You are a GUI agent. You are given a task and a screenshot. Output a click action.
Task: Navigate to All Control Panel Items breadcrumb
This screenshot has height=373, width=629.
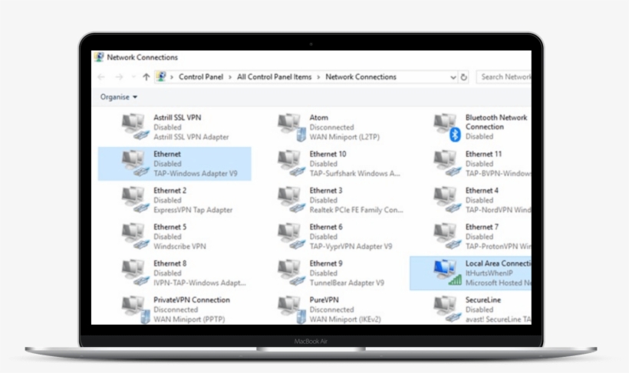tap(274, 77)
